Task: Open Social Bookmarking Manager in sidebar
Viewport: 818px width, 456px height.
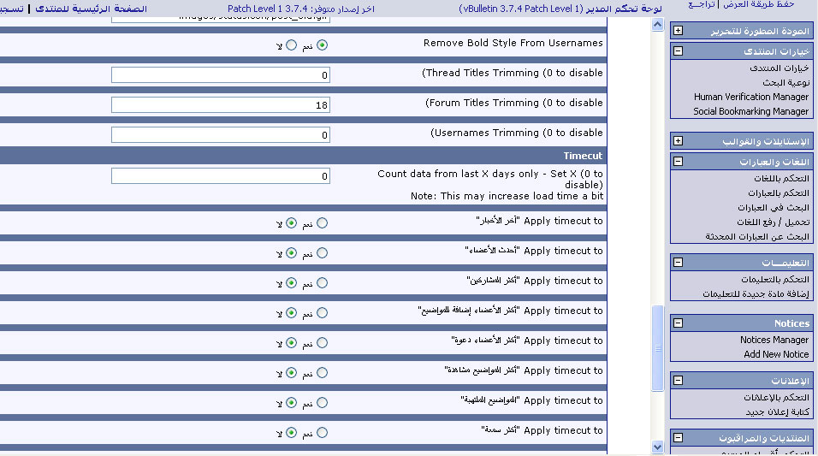Action: click(x=750, y=111)
